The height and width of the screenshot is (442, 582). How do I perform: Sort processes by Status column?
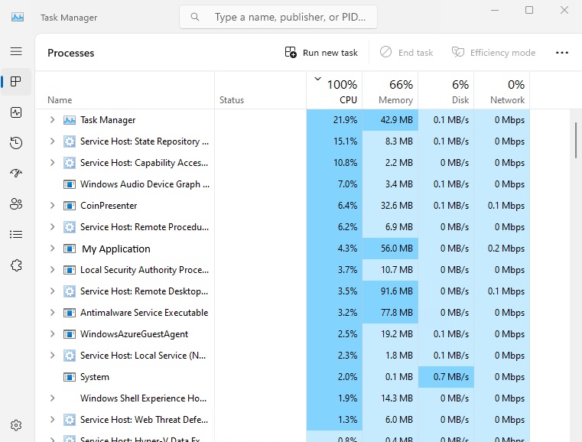261,90
